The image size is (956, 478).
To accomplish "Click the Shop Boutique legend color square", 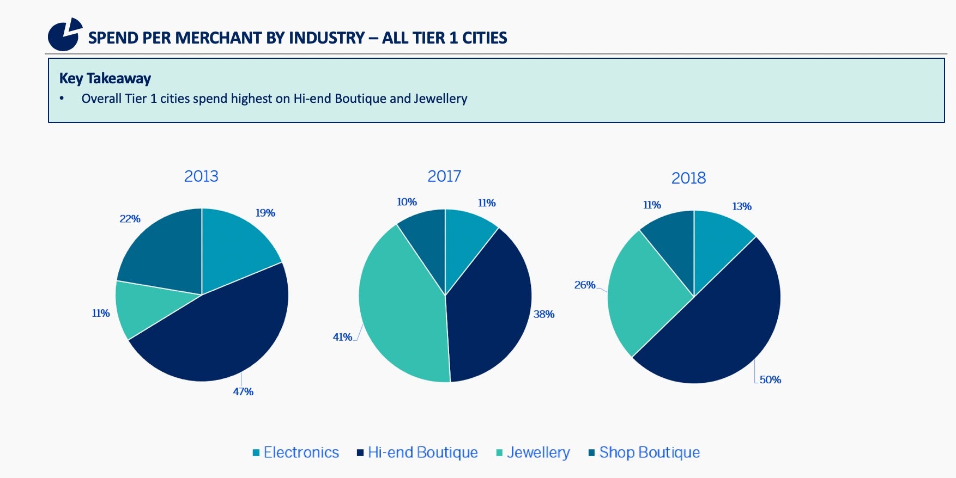I will [592, 453].
